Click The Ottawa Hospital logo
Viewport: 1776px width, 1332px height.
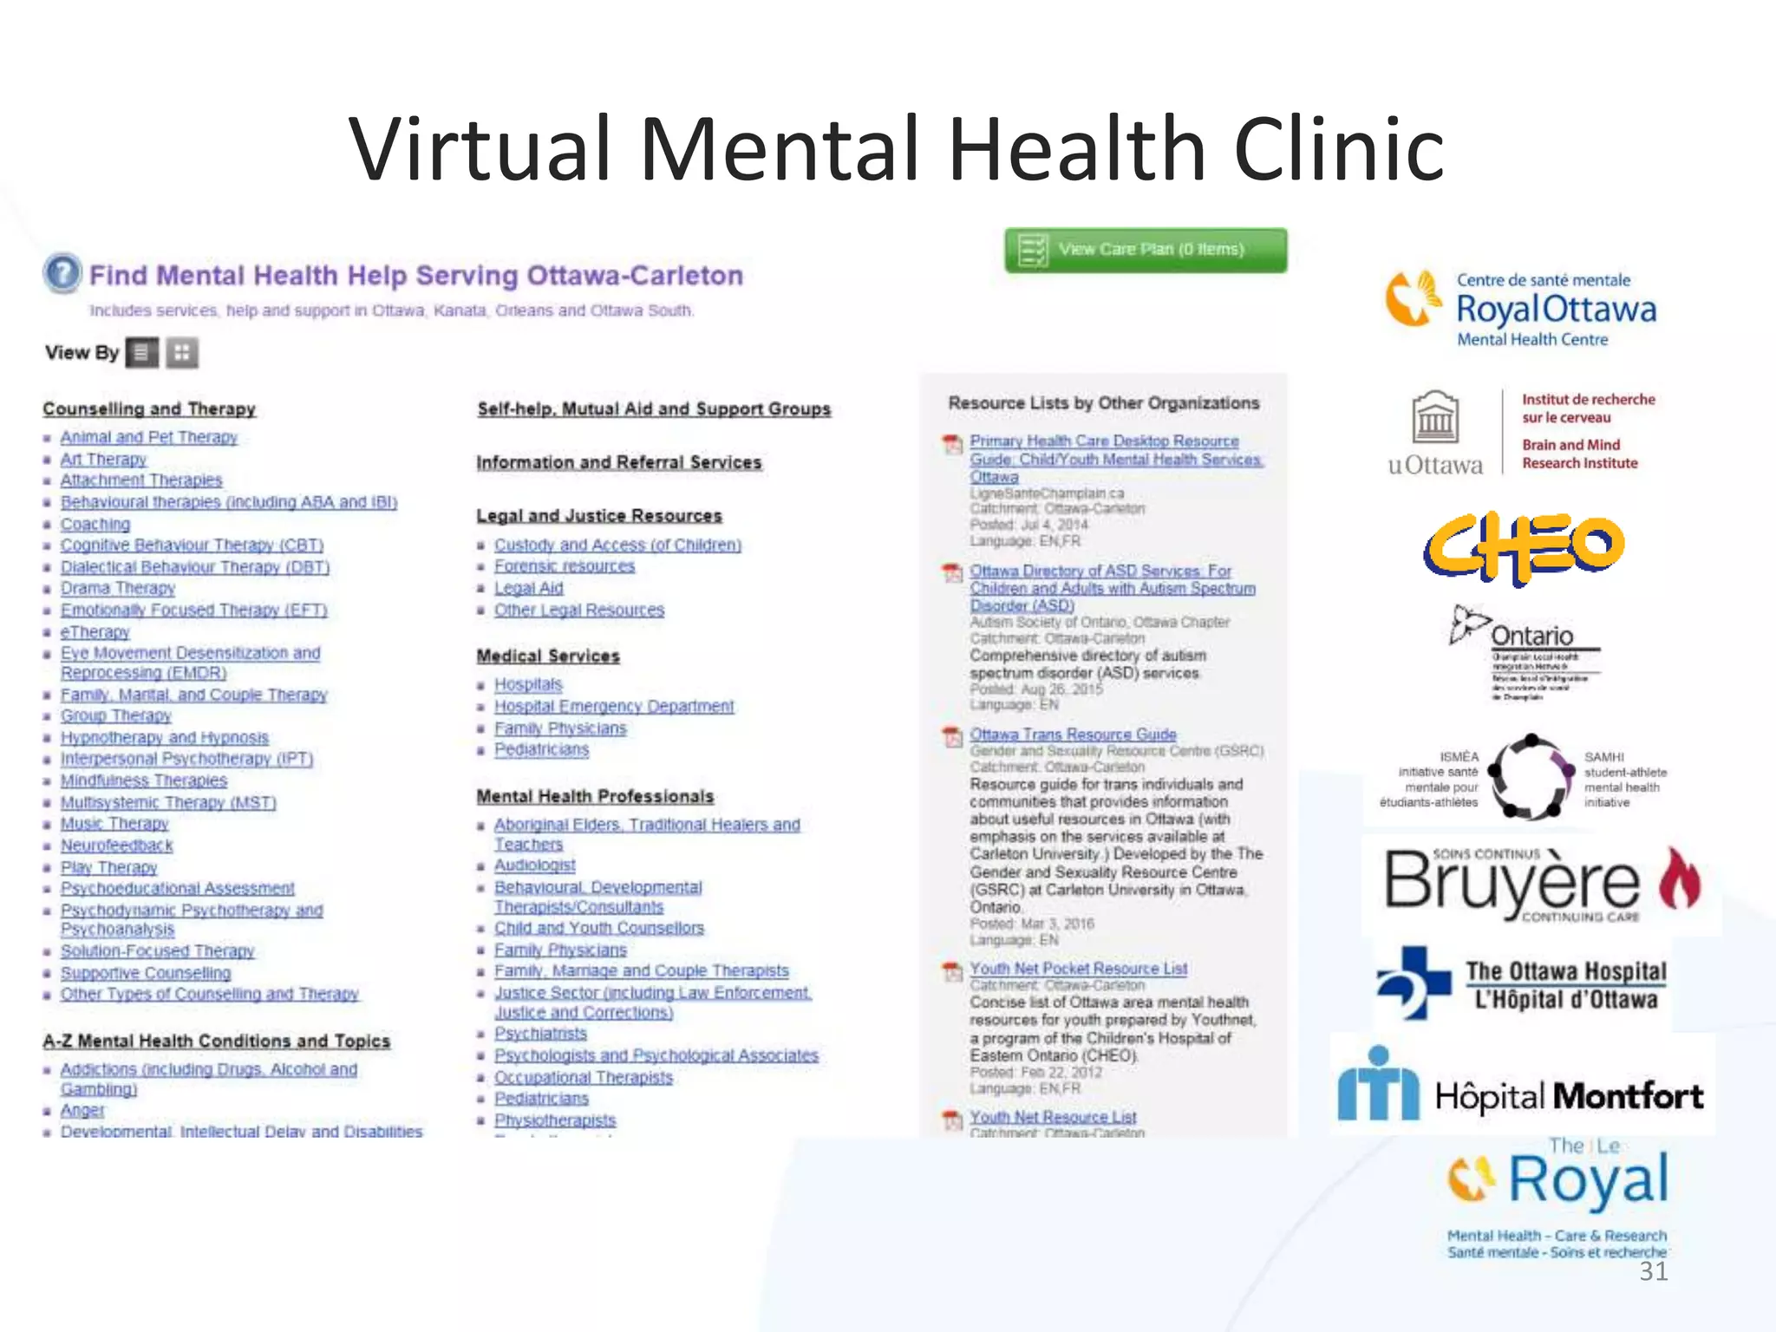(1522, 983)
